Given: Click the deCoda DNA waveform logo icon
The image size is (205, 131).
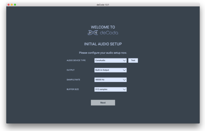Looking at the screenshot, I should pos(93,33).
